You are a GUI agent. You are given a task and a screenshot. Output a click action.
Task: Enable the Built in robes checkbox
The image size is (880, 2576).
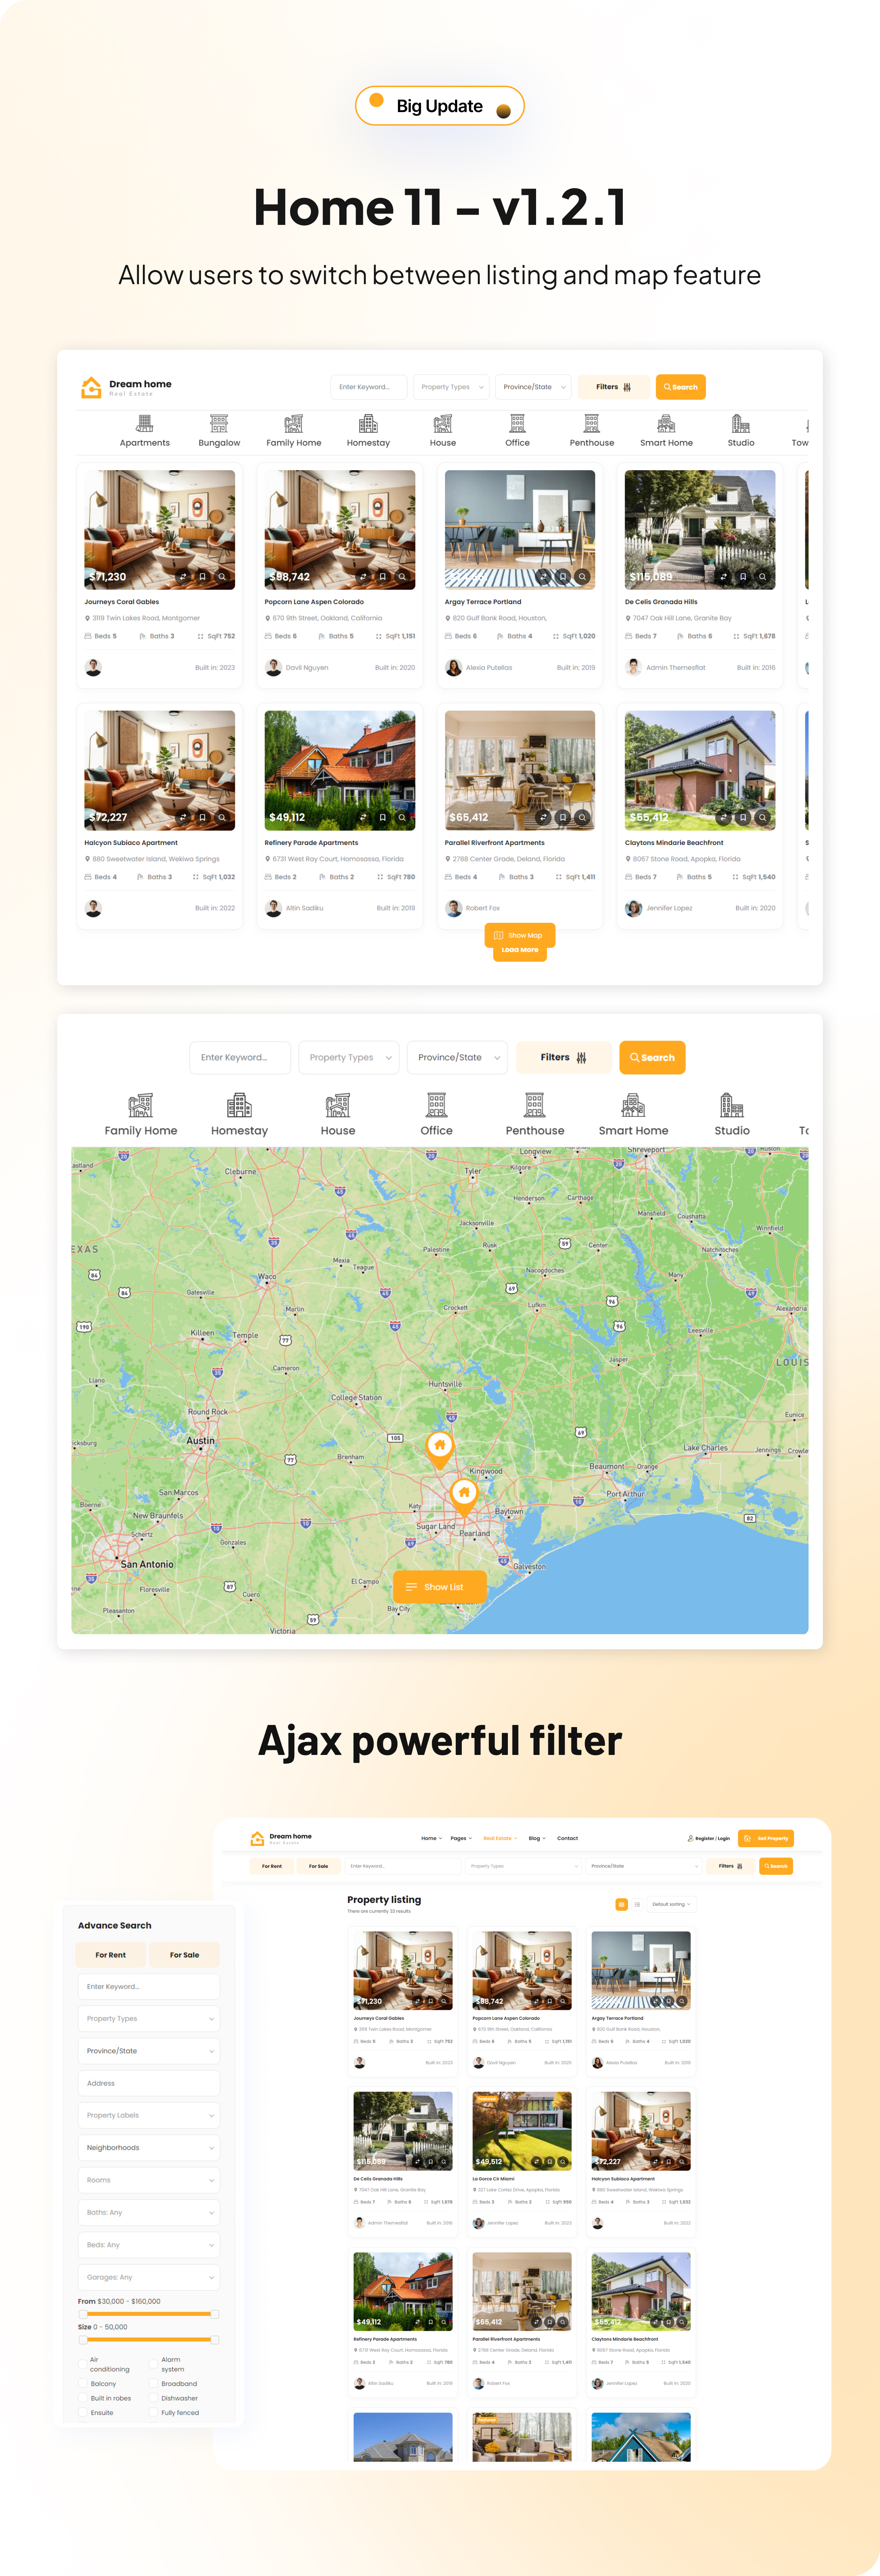[x=83, y=2398]
